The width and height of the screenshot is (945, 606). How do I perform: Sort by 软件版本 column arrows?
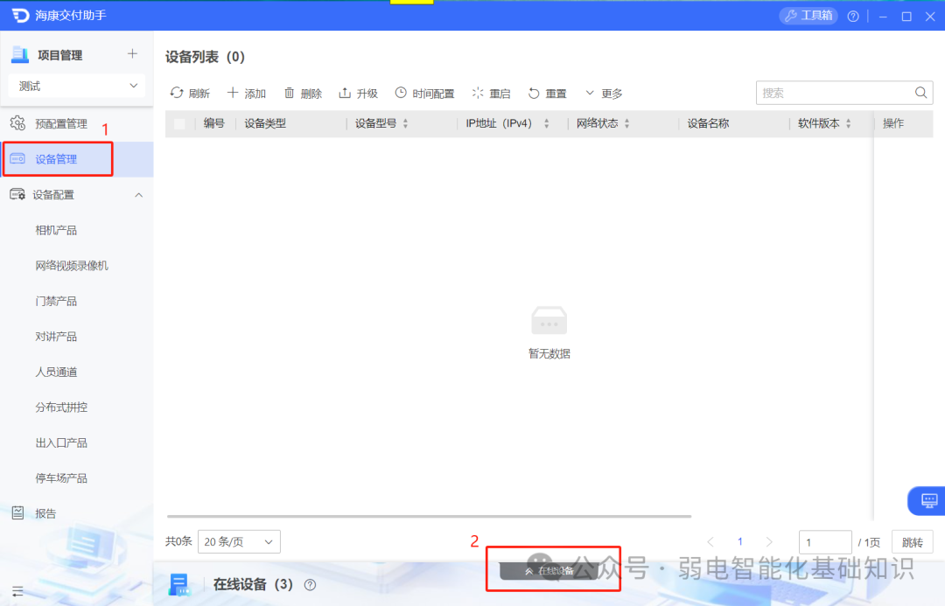pyautogui.click(x=849, y=123)
